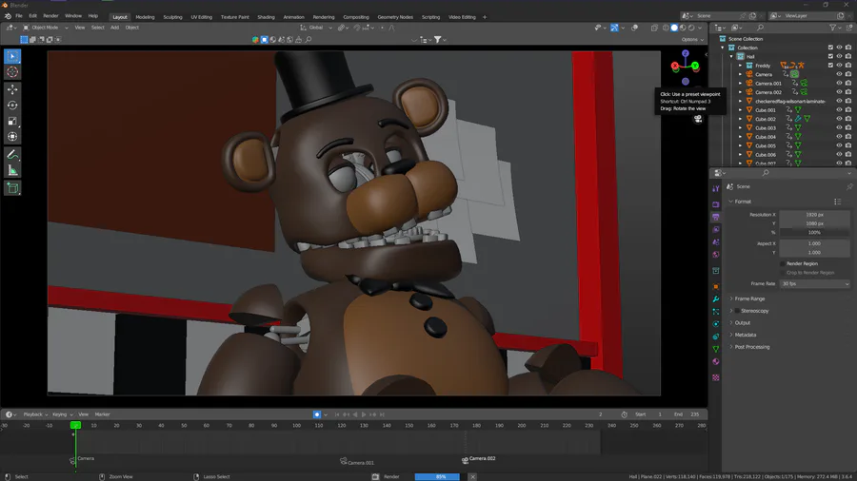Activate the Move tool

coord(12,89)
